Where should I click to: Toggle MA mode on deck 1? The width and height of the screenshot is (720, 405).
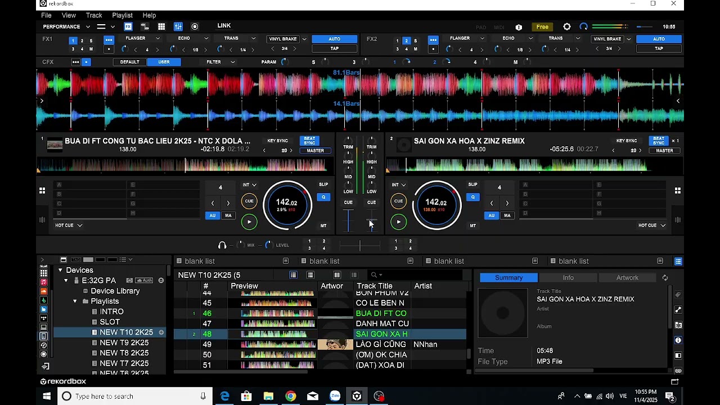(x=228, y=215)
